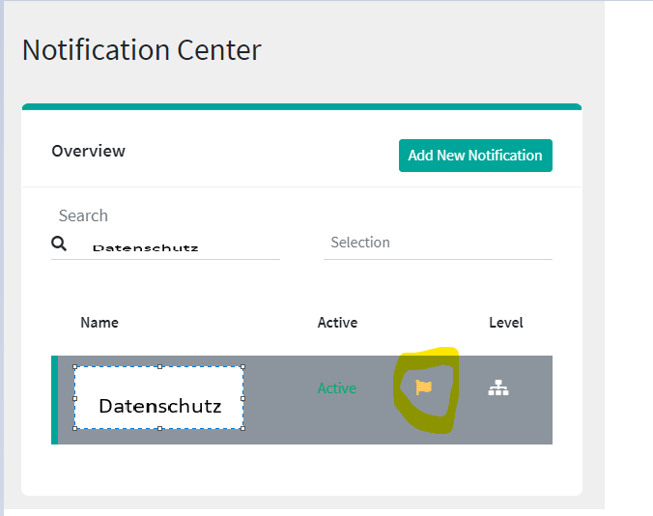Click the bottom-left resize handle of Datenschutz box
The width and height of the screenshot is (653, 516).
tap(74, 428)
